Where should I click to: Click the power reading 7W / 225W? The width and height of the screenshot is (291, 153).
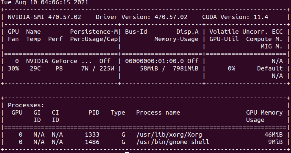click(x=98, y=68)
